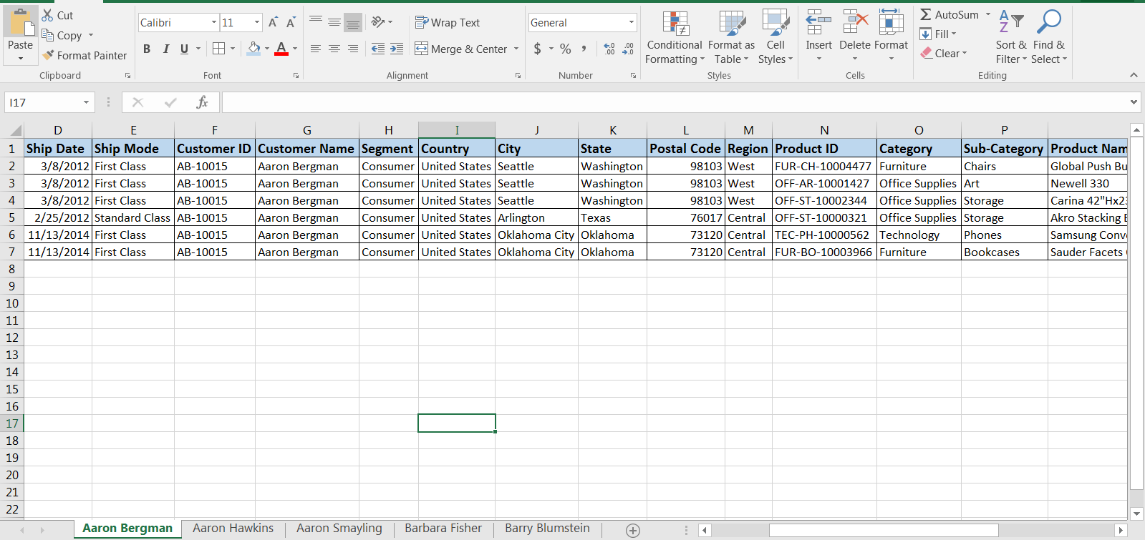Click the horizontal scrollbar thumb
Viewport: 1145px width, 540px height.
click(884, 530)
